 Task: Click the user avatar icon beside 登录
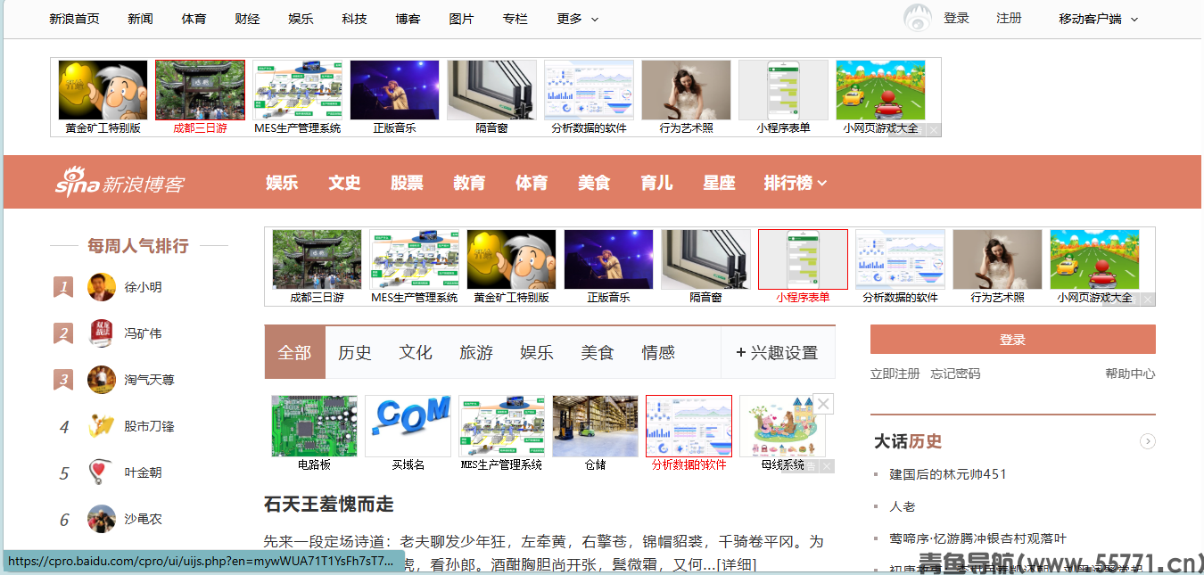point(918,19)
